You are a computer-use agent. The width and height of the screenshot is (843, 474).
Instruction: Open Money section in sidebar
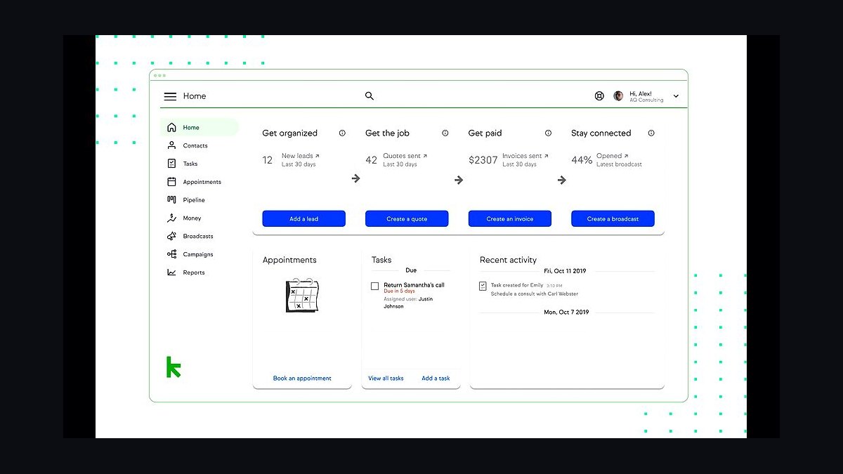pyautogui.click(x=192, y=218)
